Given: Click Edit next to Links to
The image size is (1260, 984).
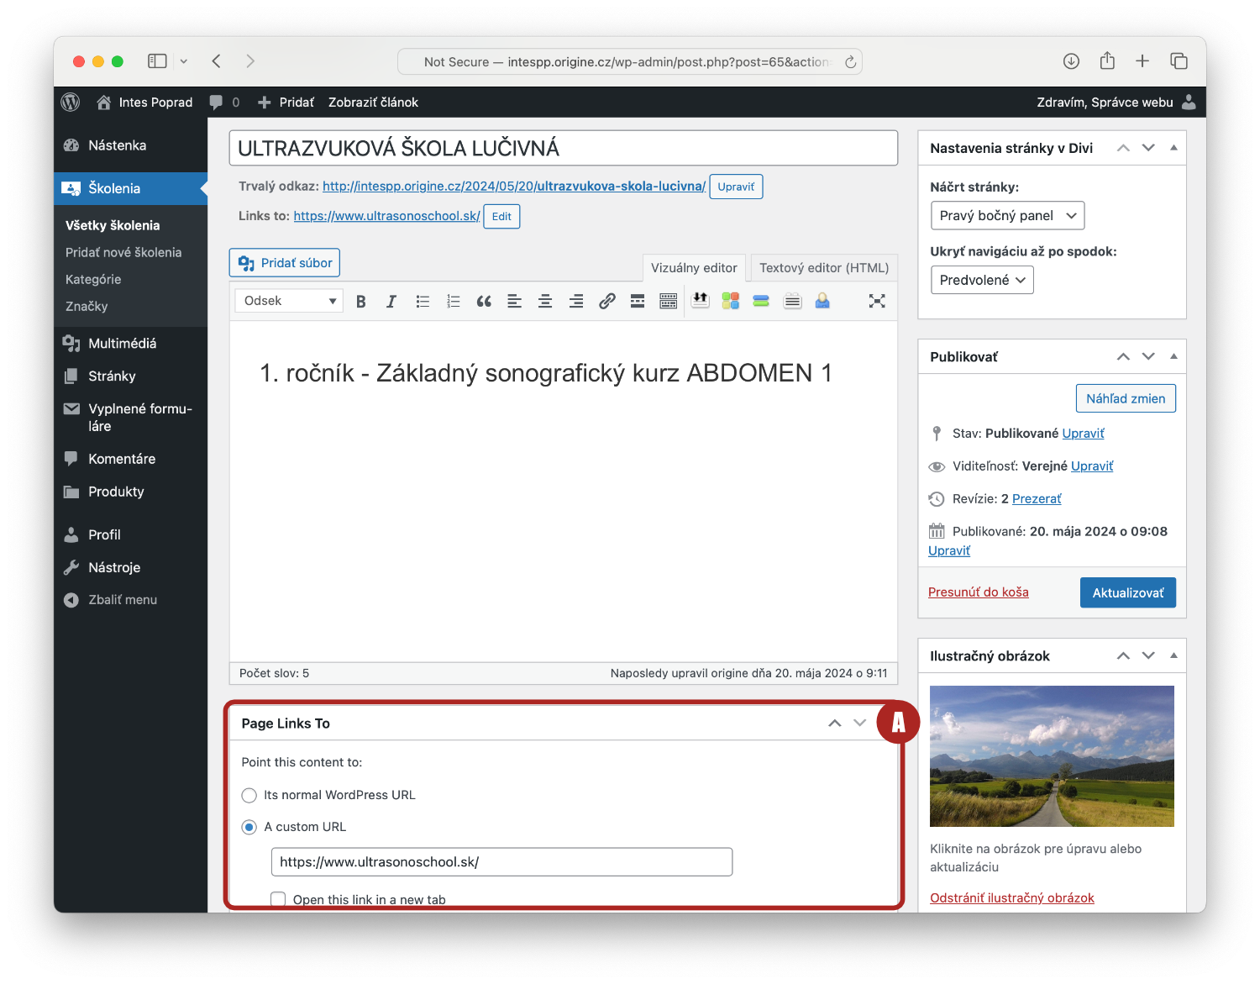Looking at the screenshot, I should [x=501, y=216].
